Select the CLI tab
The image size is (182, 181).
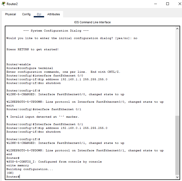(x=39, y=14)
